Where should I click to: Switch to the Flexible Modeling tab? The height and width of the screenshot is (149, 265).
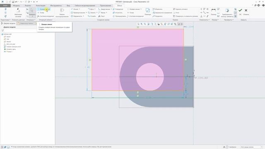85,5
